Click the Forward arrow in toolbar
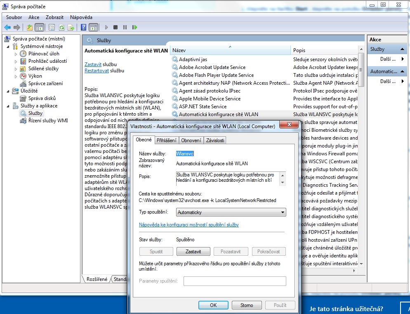Image resolution: width=410 pixels, height=314 pixels. (x=17, y=27)
